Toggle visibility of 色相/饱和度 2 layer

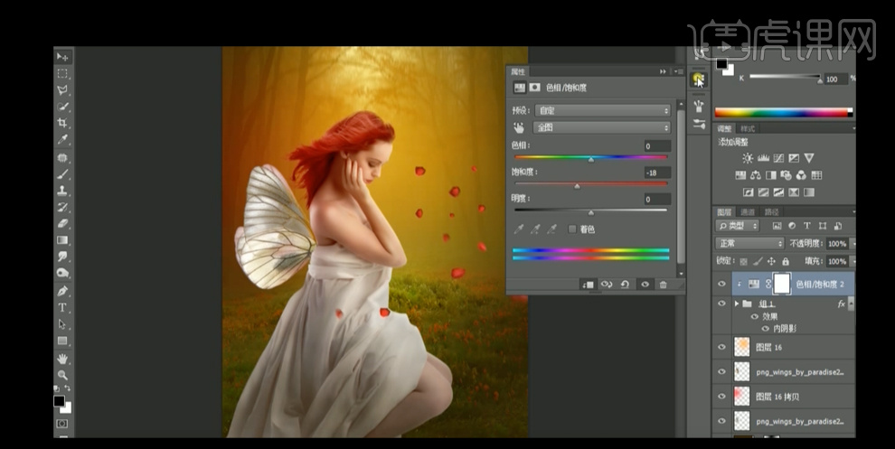(x=721, y=284)
